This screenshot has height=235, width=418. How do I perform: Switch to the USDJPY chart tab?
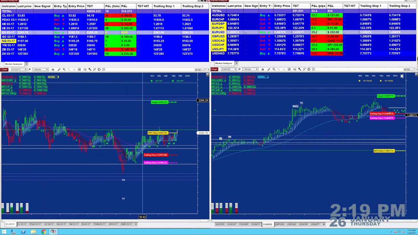315,224
